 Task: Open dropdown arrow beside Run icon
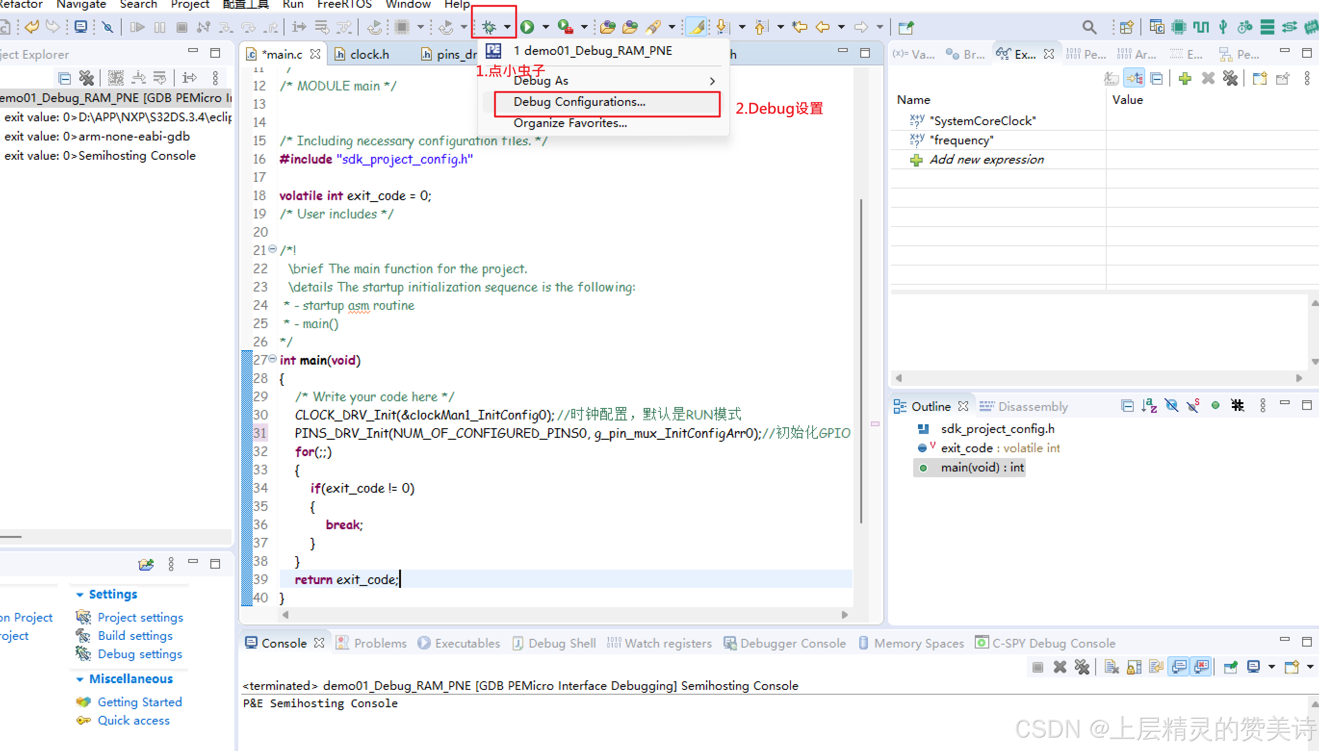click(545, 26)
